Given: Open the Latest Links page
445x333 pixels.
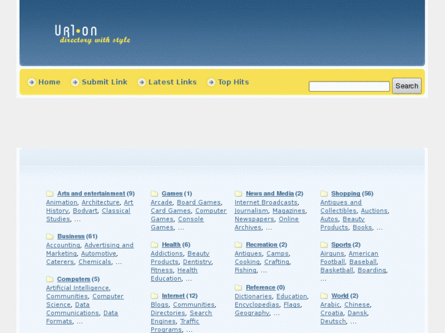Looking at the screenshot, I should (x=173, y=82).
